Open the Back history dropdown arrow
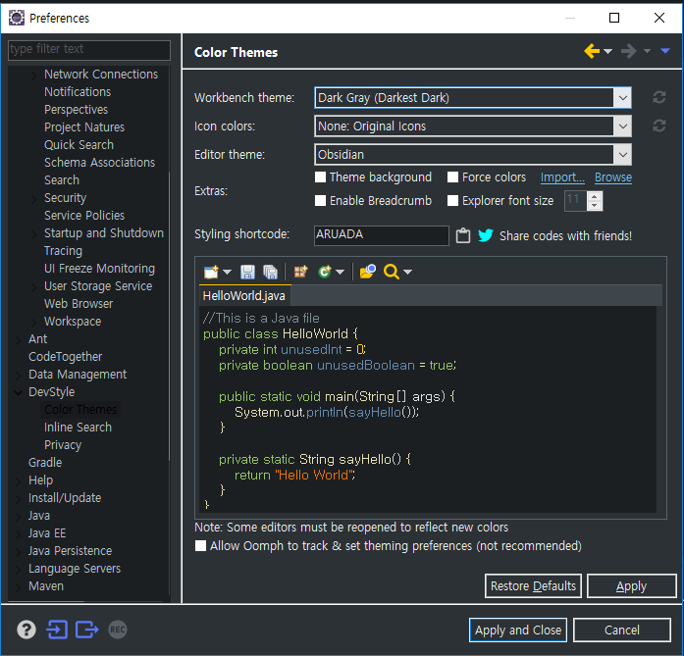This screenshot has height=656, width=684. (607, 51)
